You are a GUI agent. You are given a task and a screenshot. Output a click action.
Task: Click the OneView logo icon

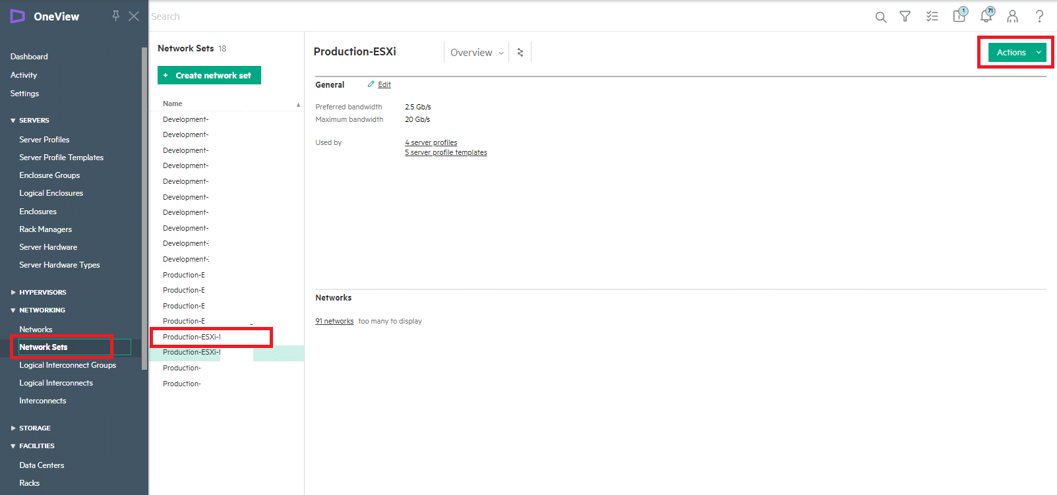(17, 16)
